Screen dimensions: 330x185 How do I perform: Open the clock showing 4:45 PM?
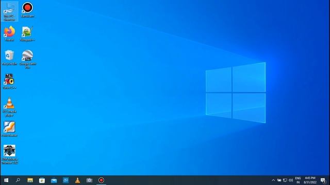[310, 180]
